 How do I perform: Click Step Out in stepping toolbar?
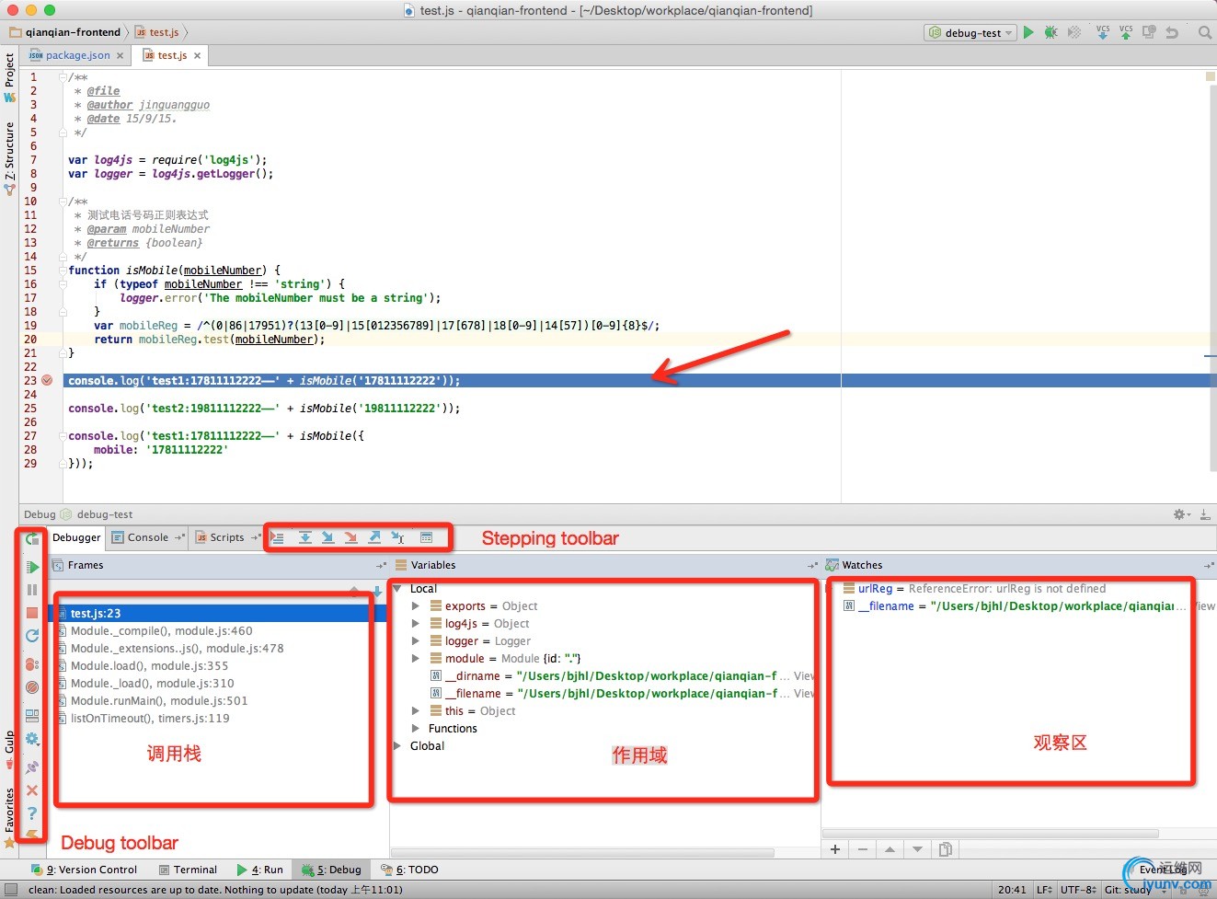[374, 537]
